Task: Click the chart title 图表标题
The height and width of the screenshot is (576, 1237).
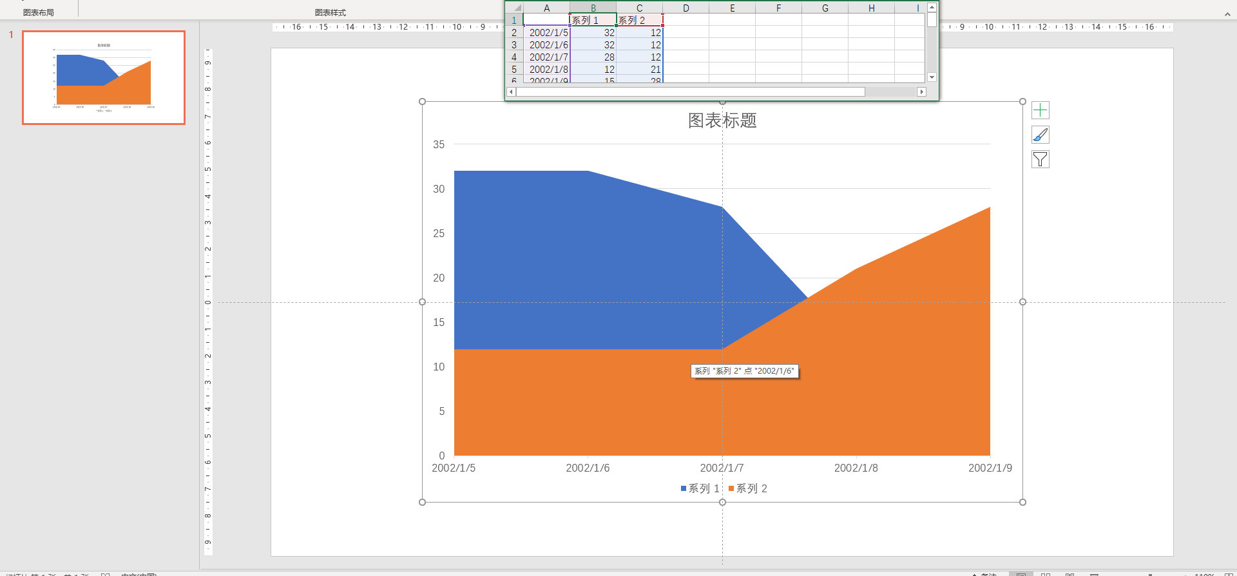Action: pyautogui.click(x=722, y=120)
